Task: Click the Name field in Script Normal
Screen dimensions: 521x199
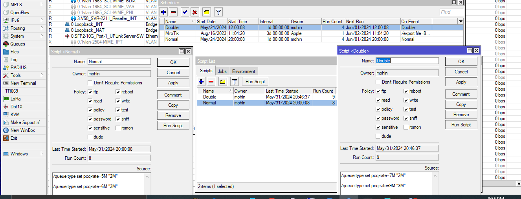Action: click(x=119, y=62)
